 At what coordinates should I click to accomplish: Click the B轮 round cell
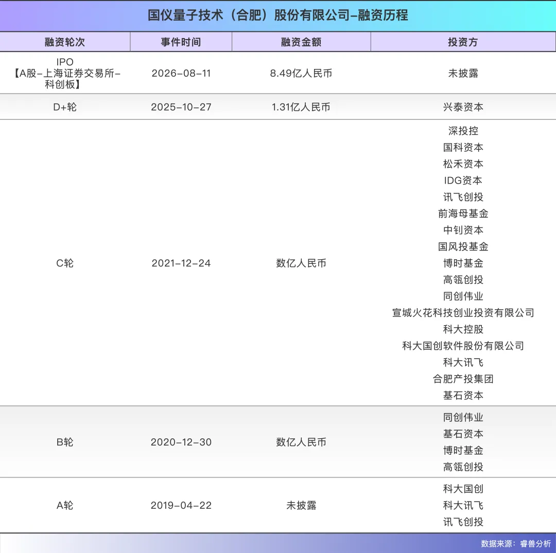65,442
